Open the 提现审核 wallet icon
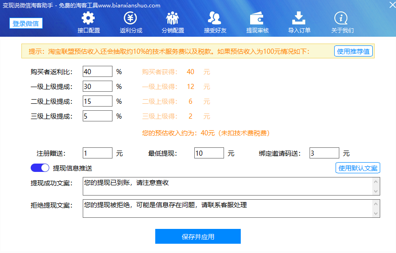 click(x=257, y=18)
